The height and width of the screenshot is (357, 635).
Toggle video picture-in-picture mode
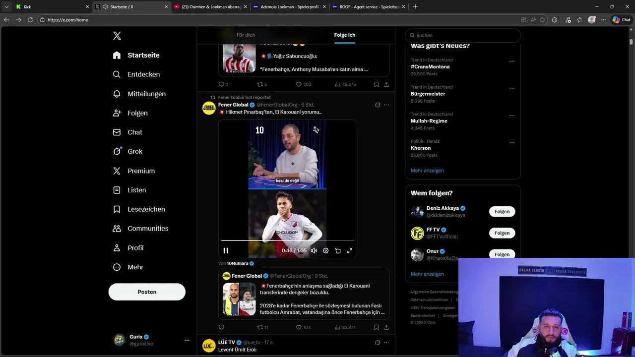point(338,251)
